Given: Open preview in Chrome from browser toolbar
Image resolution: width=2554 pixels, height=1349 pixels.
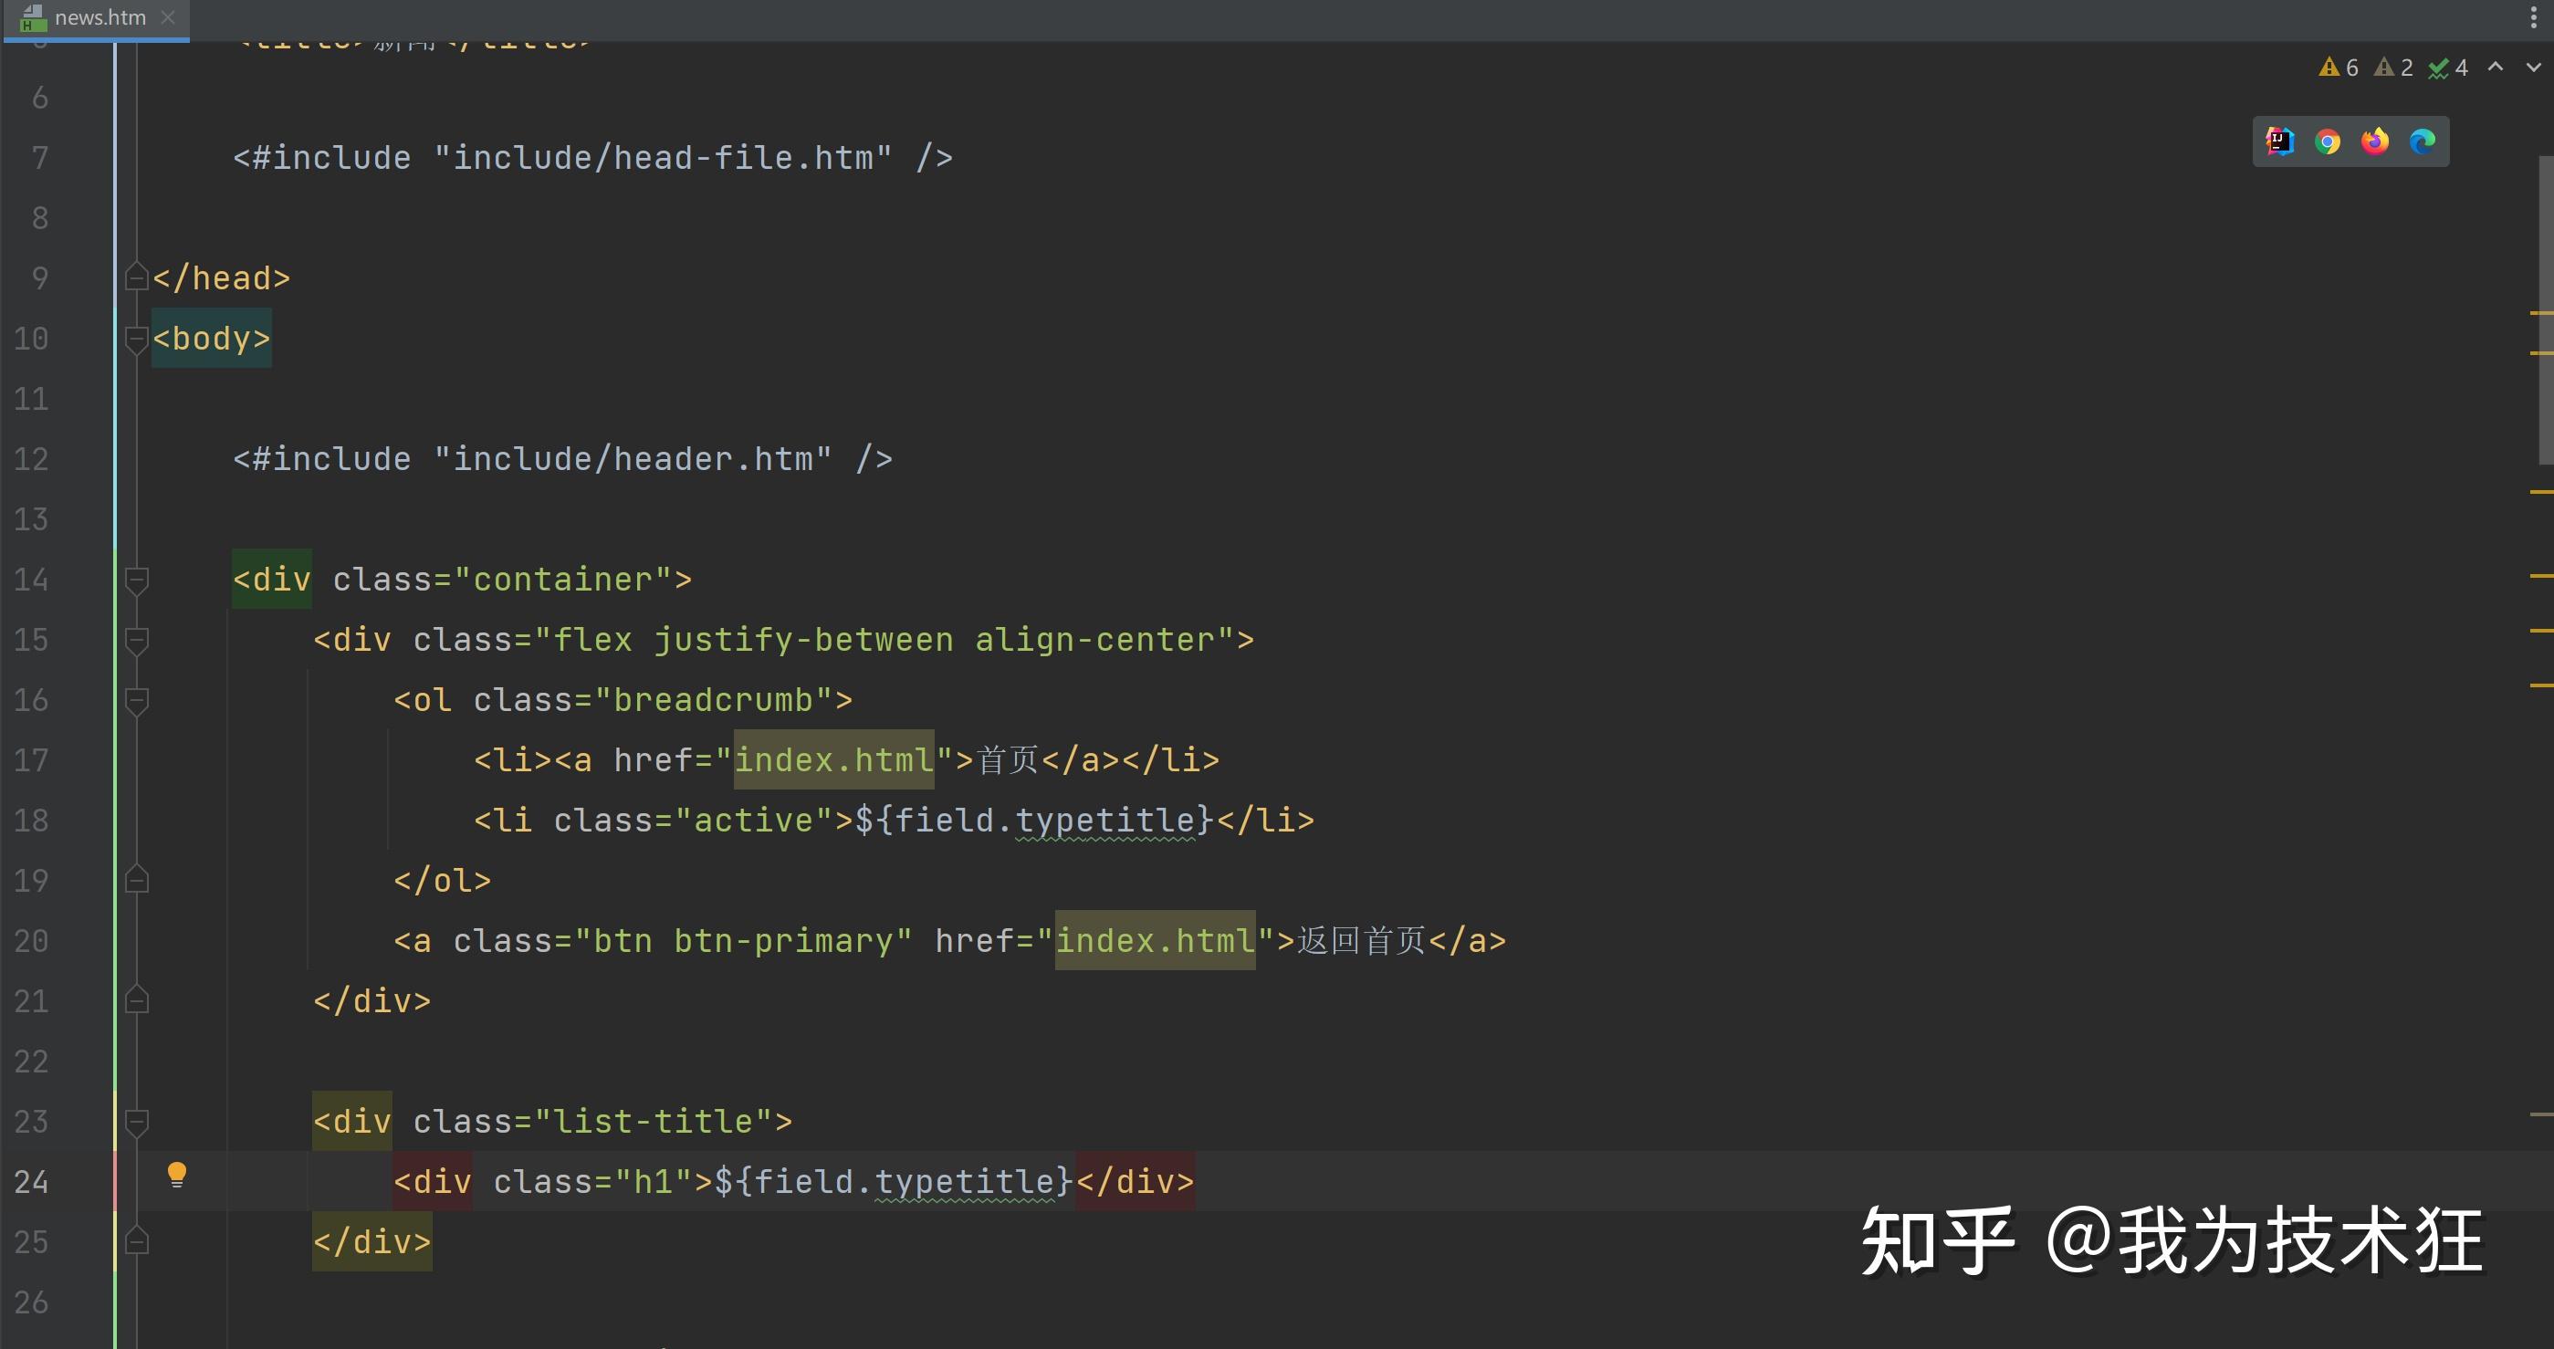Looking at the screenshot, I should pos(2328,141).
